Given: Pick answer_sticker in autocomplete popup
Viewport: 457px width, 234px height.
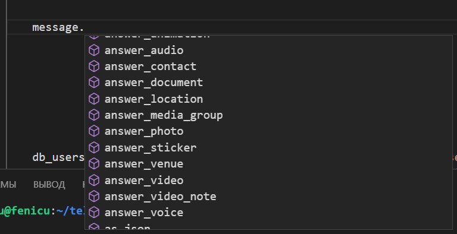Looking at the screenshot, I should (268, 148).
